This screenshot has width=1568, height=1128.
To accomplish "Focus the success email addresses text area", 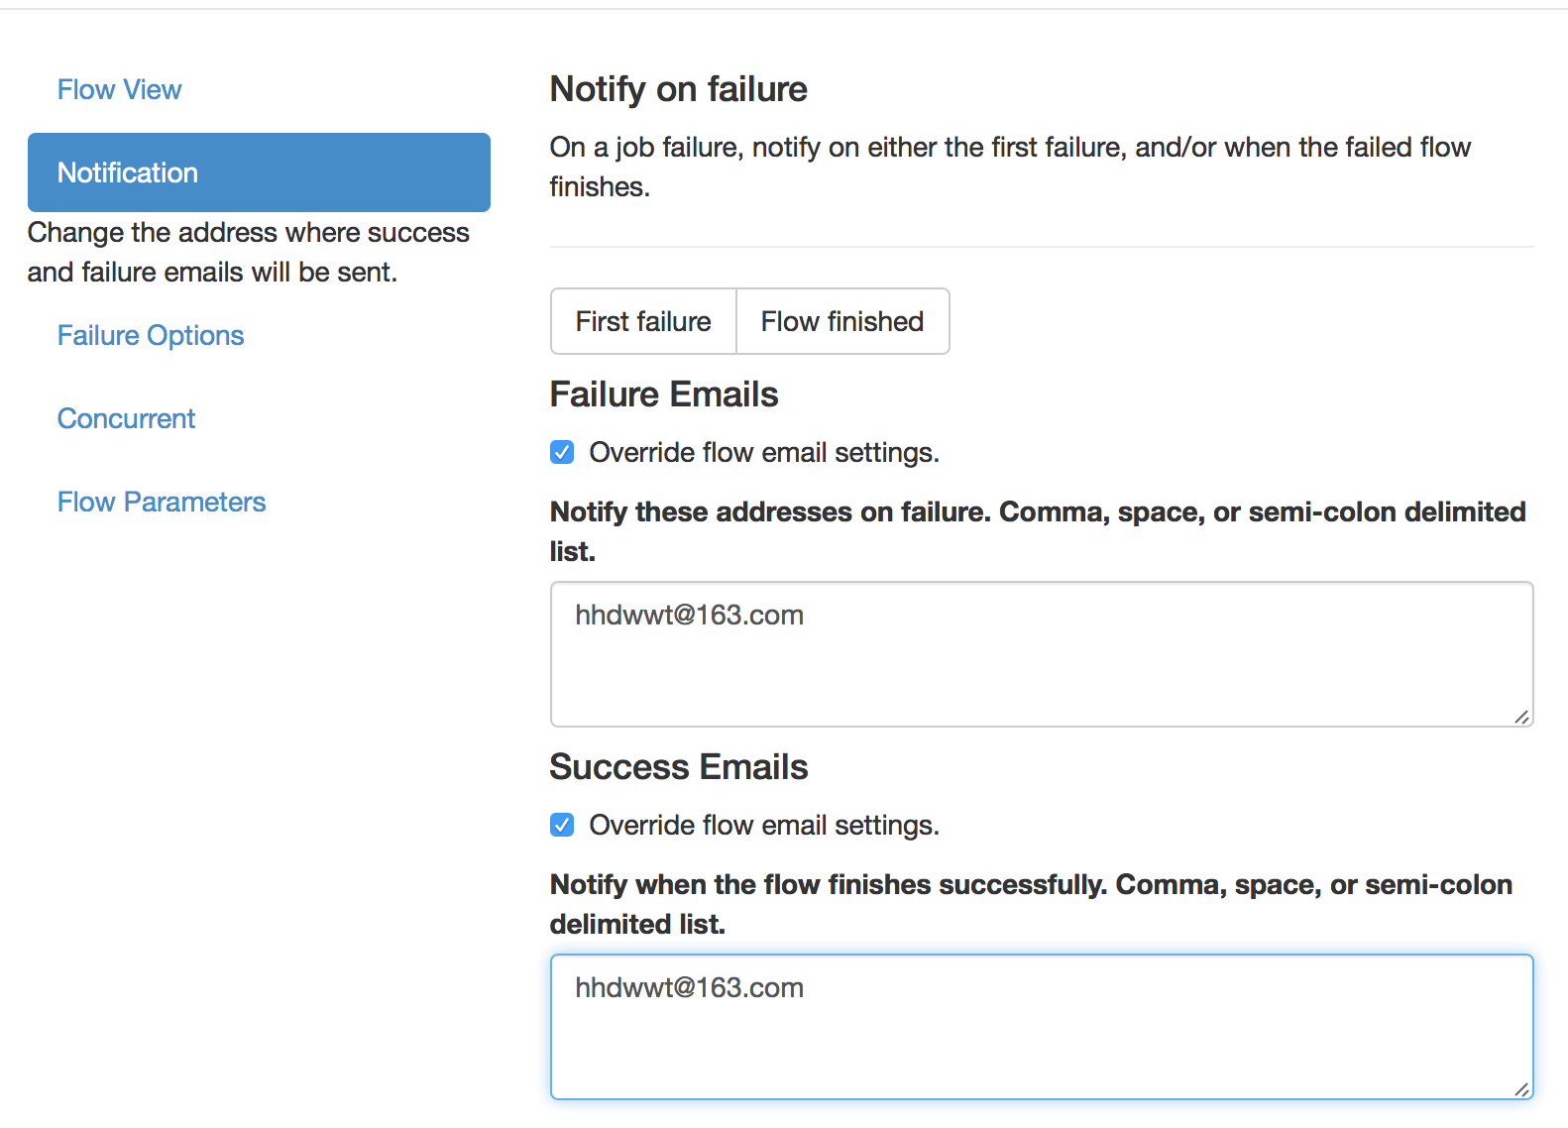I will (x=1041, y=1027).
